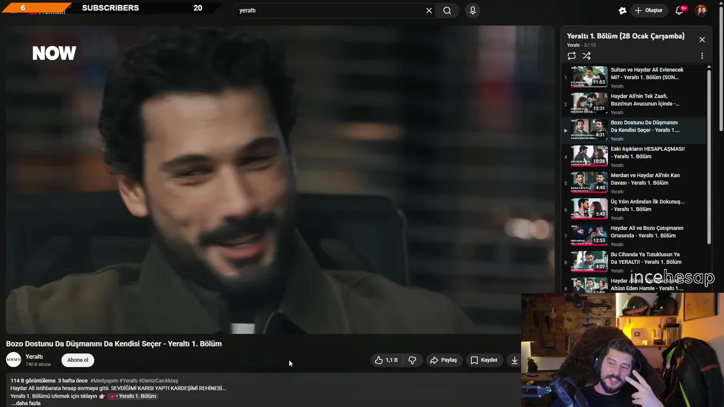Image resolution: width=724 pixels, height=407 pixels.
Task: Play Haydar Ali'nin Tek Zaafı video
Action: (x=635, y=104)
